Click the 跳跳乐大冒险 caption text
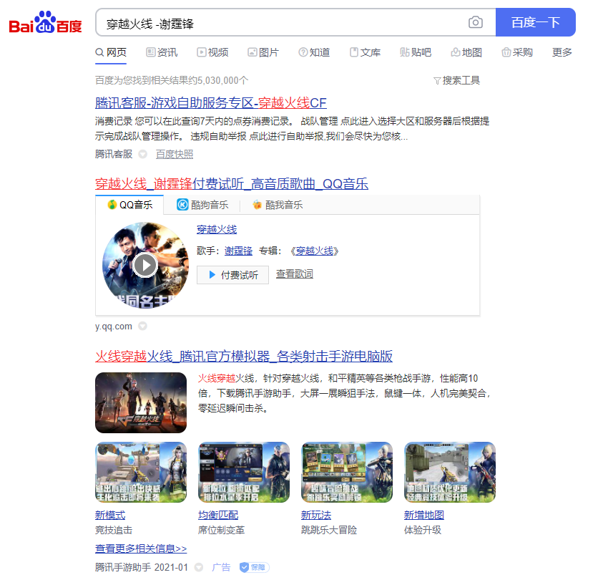Image resolution: width=608 pixels, height=575 pixels. [x=329, y=530]
